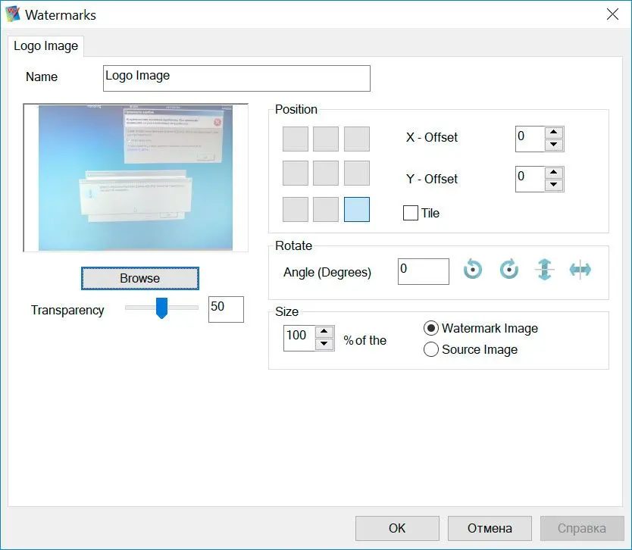This screenshot has height=550, width=632.
Task: Select bottom-left position square
Action: tap(296, 210)
